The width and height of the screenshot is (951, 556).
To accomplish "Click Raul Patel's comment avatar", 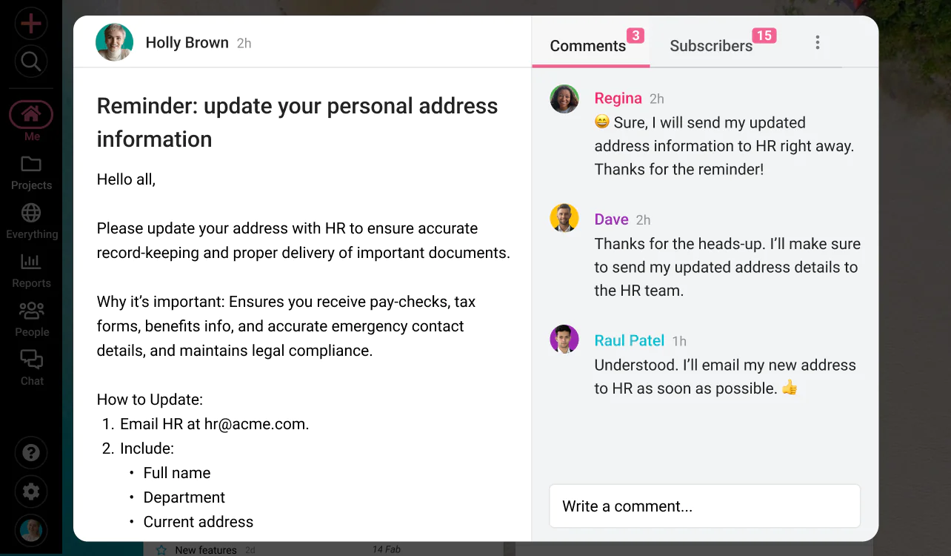I will pos(564,340).
